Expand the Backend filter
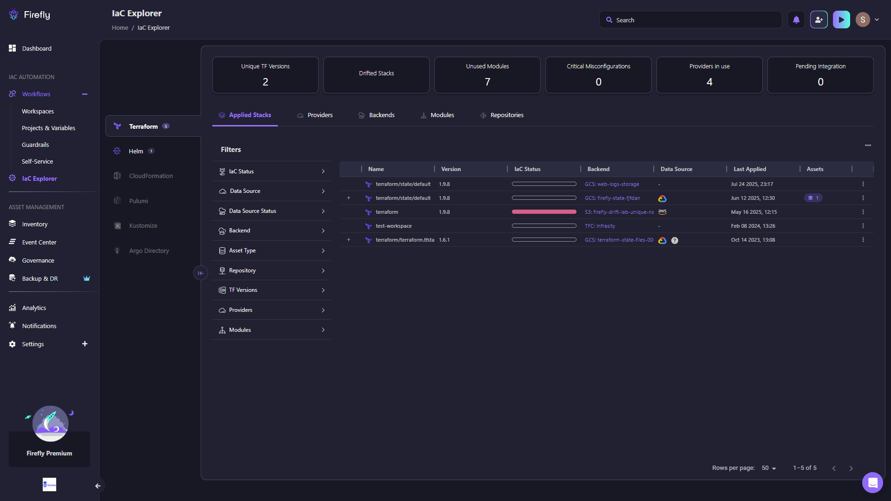Screen dimensions: 891x501 click(x=272, y=231)
